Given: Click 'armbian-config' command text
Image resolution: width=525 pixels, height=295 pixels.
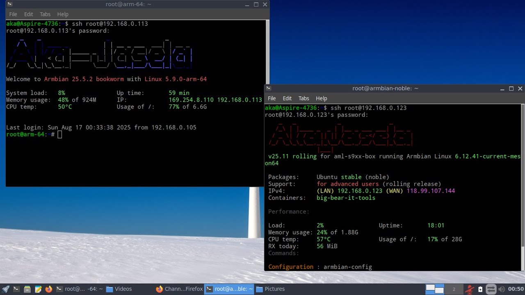Looking at the screenshot, I should click(348, 267).
